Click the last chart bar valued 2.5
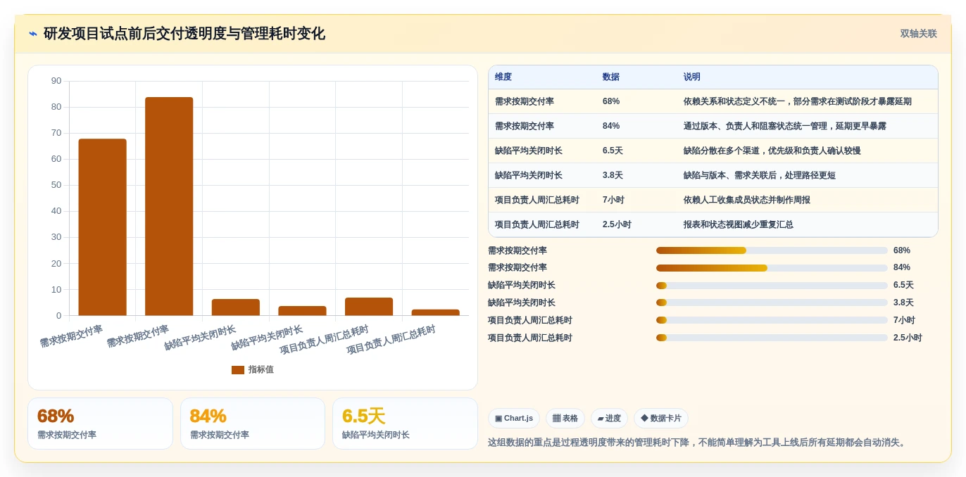Viewport: 966px width, 477px height. (x=435, y=312)
